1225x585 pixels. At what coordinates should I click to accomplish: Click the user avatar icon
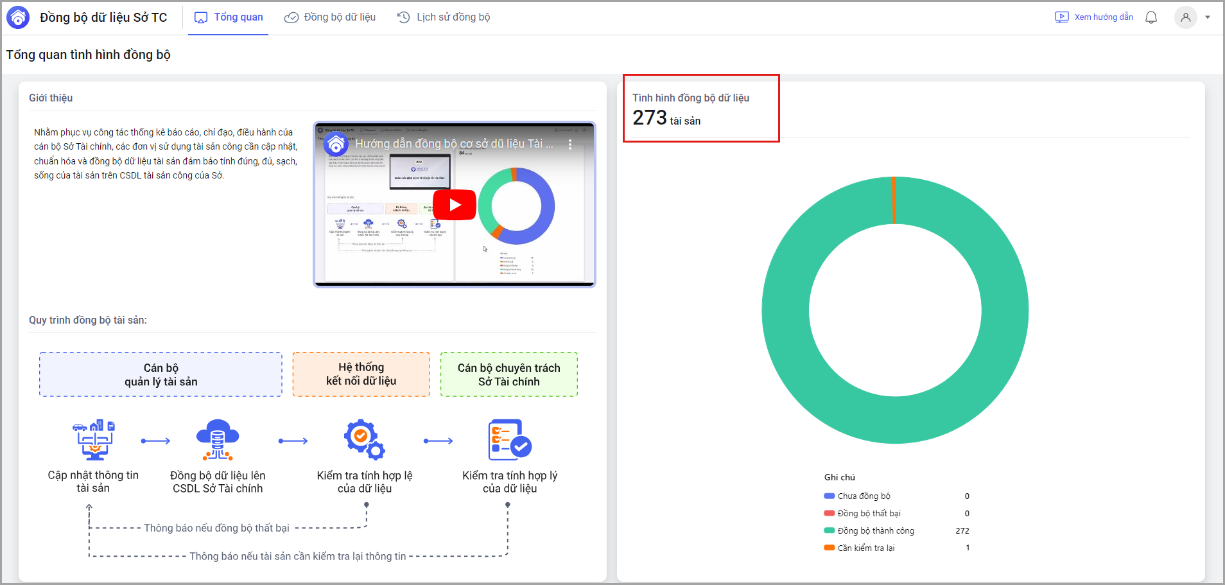click(x=1185, y=17)
